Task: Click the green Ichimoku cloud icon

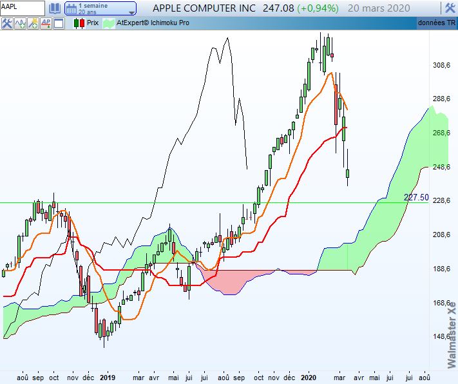Action: pos(109,23)
